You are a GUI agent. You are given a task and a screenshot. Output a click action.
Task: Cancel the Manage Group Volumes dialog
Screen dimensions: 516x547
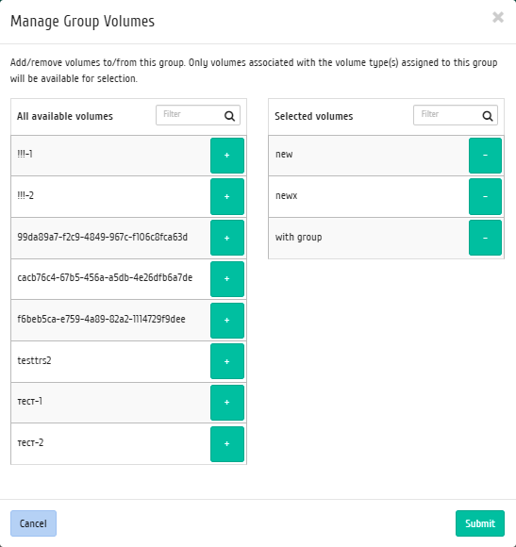pos(34,523)
